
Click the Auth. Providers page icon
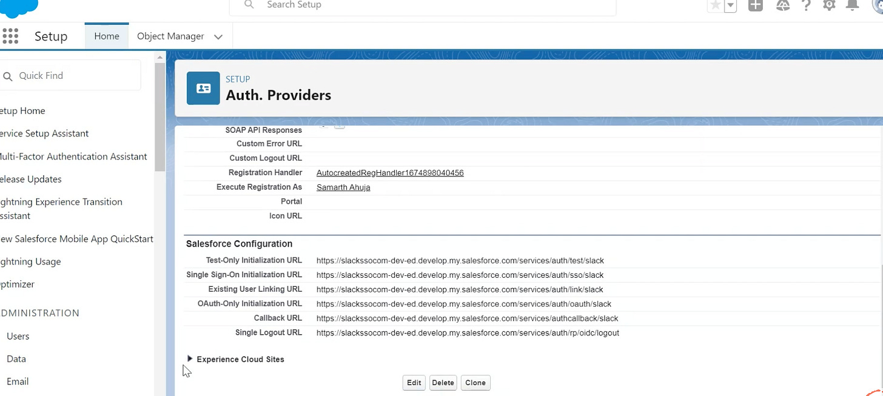(203, 89)
